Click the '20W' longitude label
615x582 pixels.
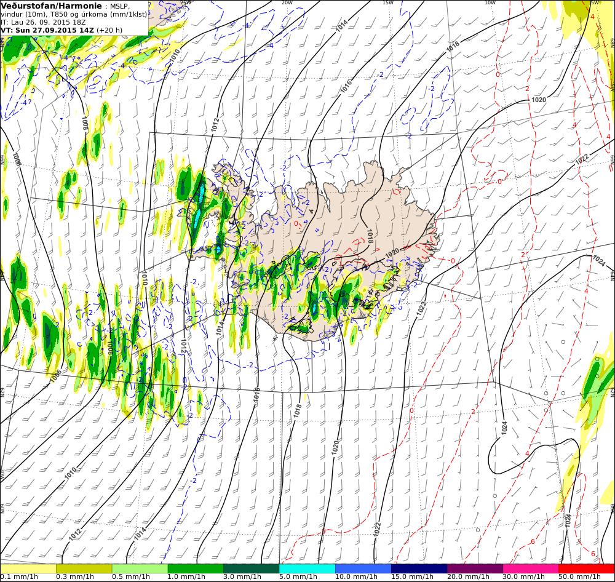tap(287, 2)
